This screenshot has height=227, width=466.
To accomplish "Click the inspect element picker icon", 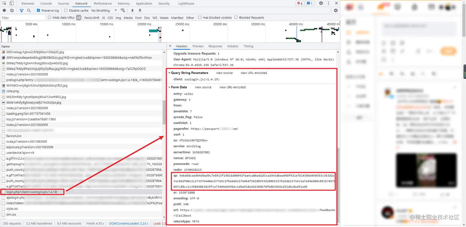I will (x=4, y=3).
